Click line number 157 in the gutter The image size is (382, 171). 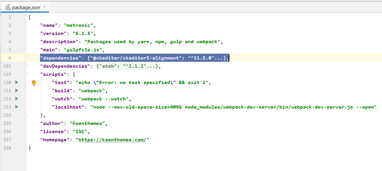tap(7, 140)
